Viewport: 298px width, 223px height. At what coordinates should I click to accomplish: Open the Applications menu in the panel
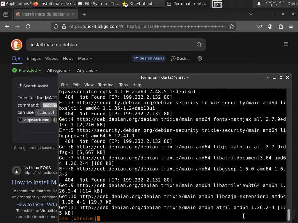point(16,3)
